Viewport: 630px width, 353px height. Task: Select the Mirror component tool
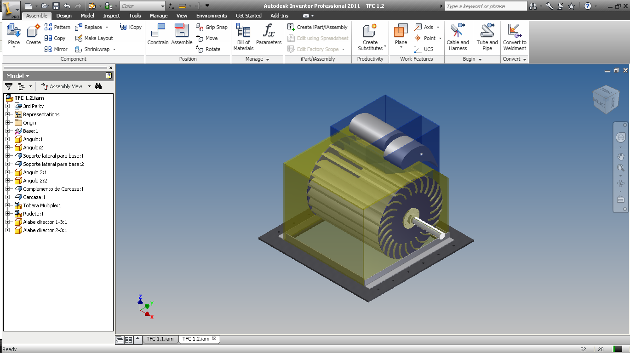tap(56, 49)
